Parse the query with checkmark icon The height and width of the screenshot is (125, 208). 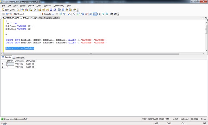[53, 14]
